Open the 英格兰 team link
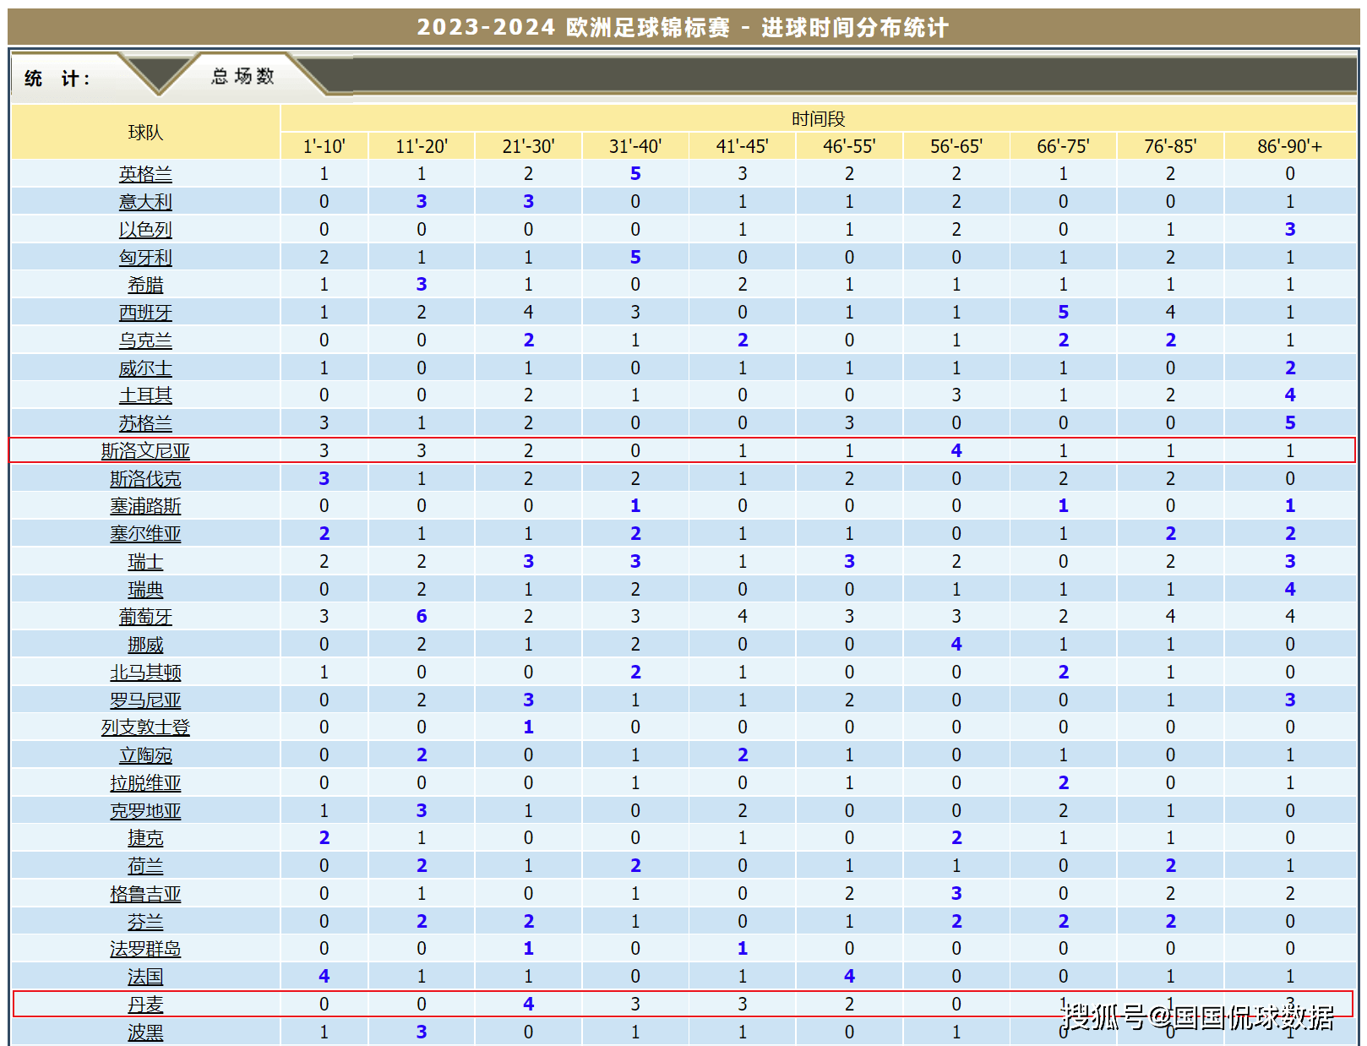The width and height of the screenshot is (1367, 1046). click(145, 174)
